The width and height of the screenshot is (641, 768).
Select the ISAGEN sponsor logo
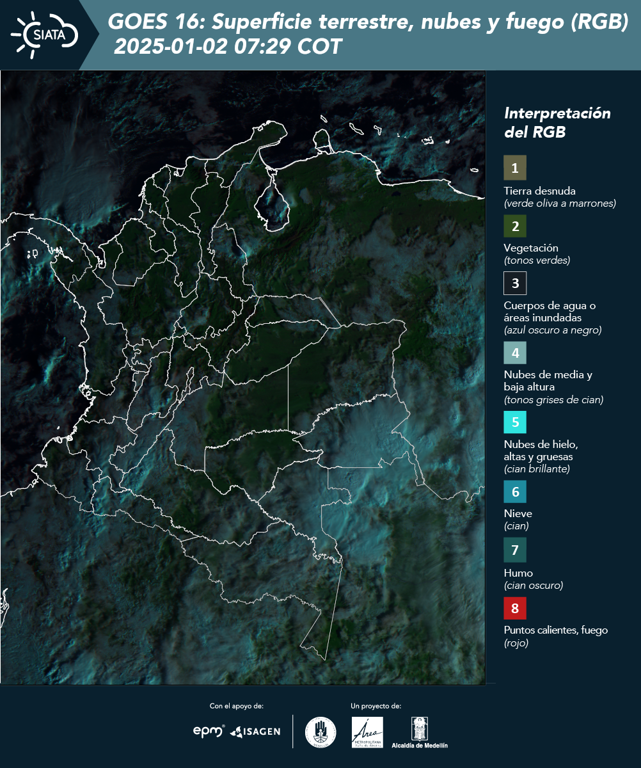click(255, 732)
